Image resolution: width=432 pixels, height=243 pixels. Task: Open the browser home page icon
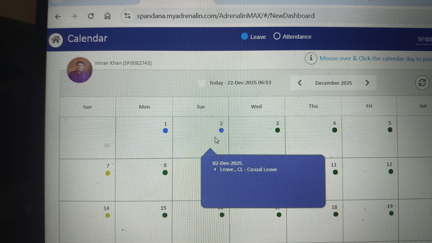tap(107, 16)
